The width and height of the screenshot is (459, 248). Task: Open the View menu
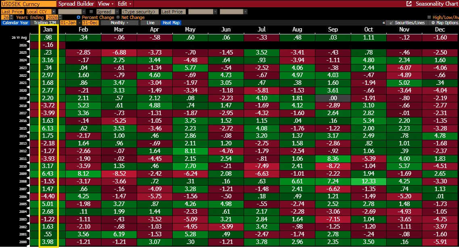[x=106, y=4]
